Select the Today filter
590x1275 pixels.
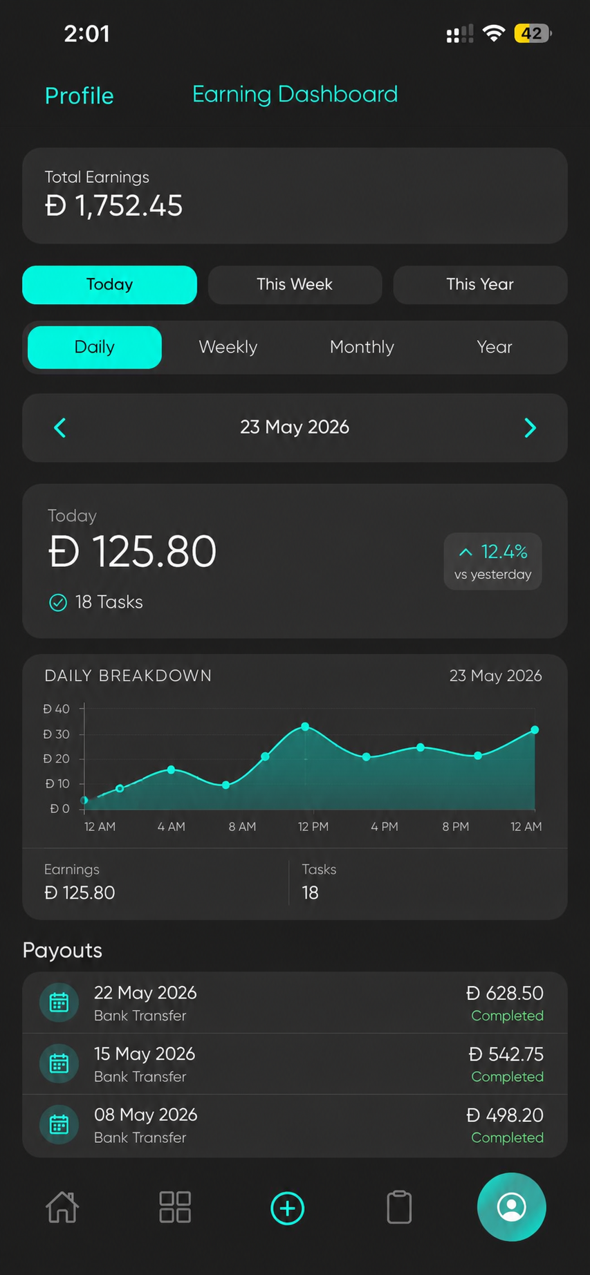[109, 285]
